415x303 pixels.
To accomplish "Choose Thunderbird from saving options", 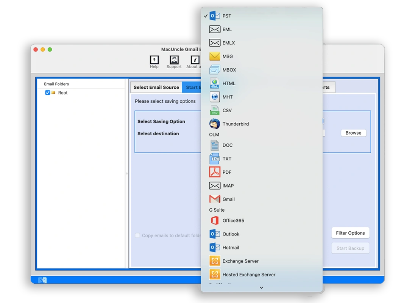I will [x=262, y=124].
